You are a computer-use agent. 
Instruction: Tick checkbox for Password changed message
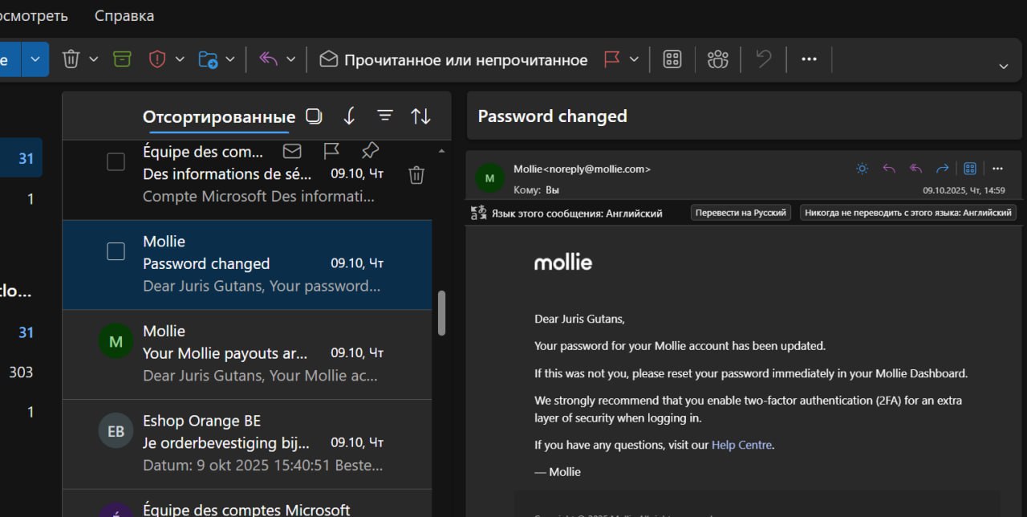[116, 251]
